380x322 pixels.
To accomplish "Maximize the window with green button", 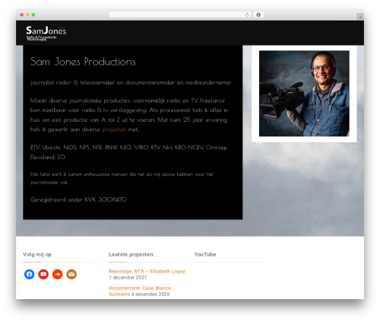I will click(x=33, y=15).
